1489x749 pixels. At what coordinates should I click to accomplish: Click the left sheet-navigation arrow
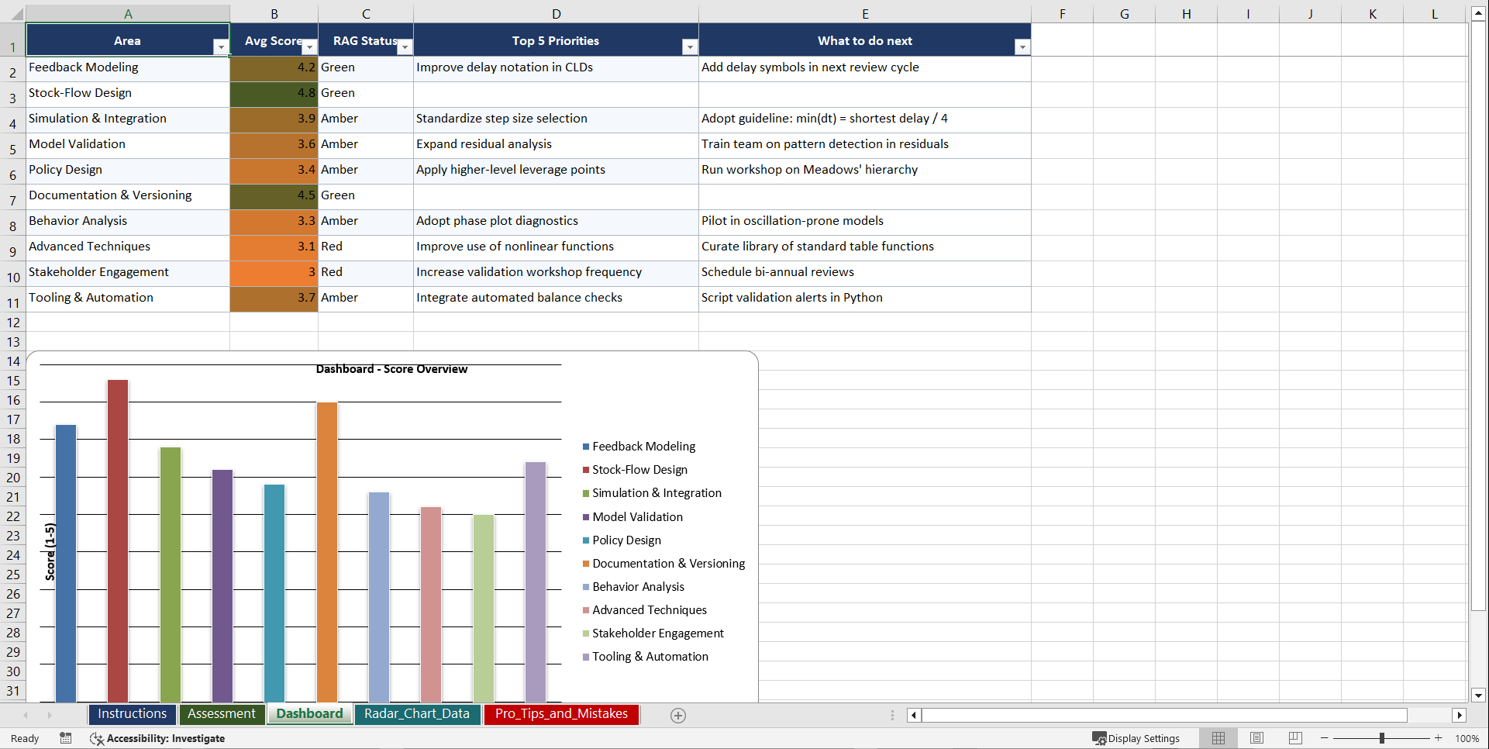[x=26, y=715]
